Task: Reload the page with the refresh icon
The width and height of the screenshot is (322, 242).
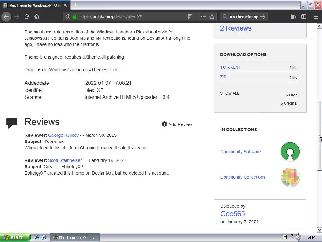Action: tap(27, 17)
